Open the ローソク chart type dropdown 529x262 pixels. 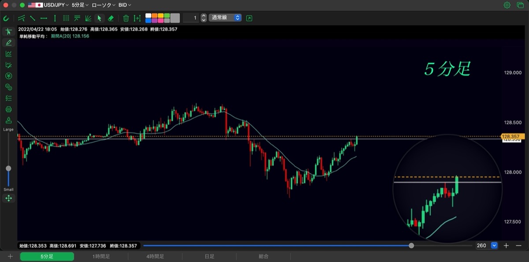(104, 5)
